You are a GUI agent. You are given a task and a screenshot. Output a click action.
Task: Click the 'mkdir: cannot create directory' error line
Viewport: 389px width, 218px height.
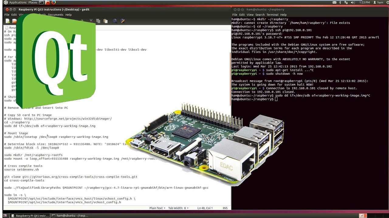(x=291, y=23)
